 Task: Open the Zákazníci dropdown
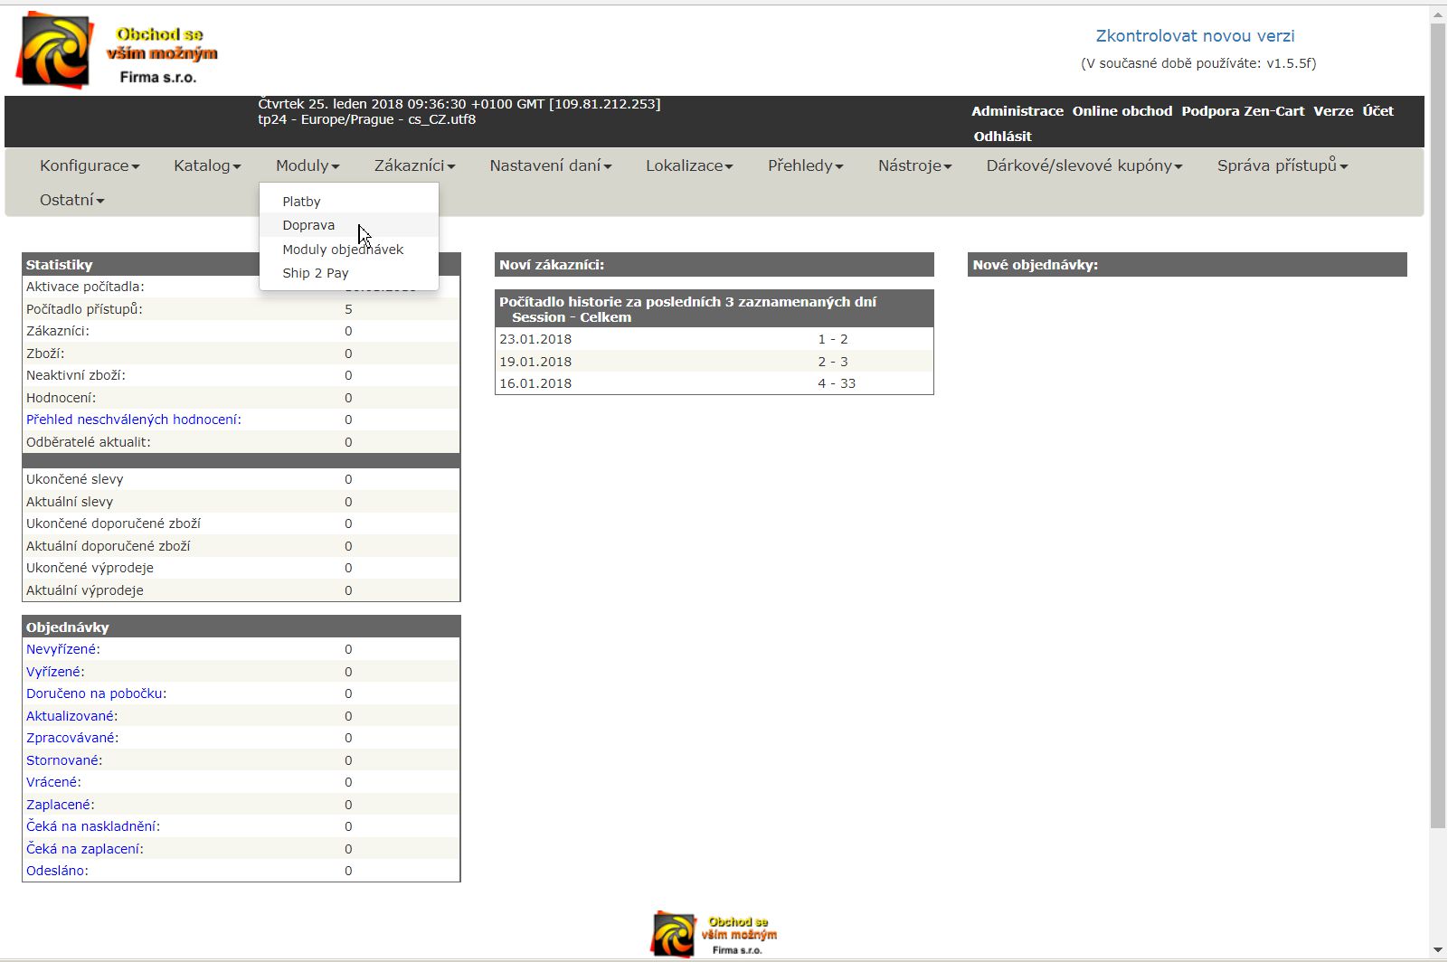(414, 165)
